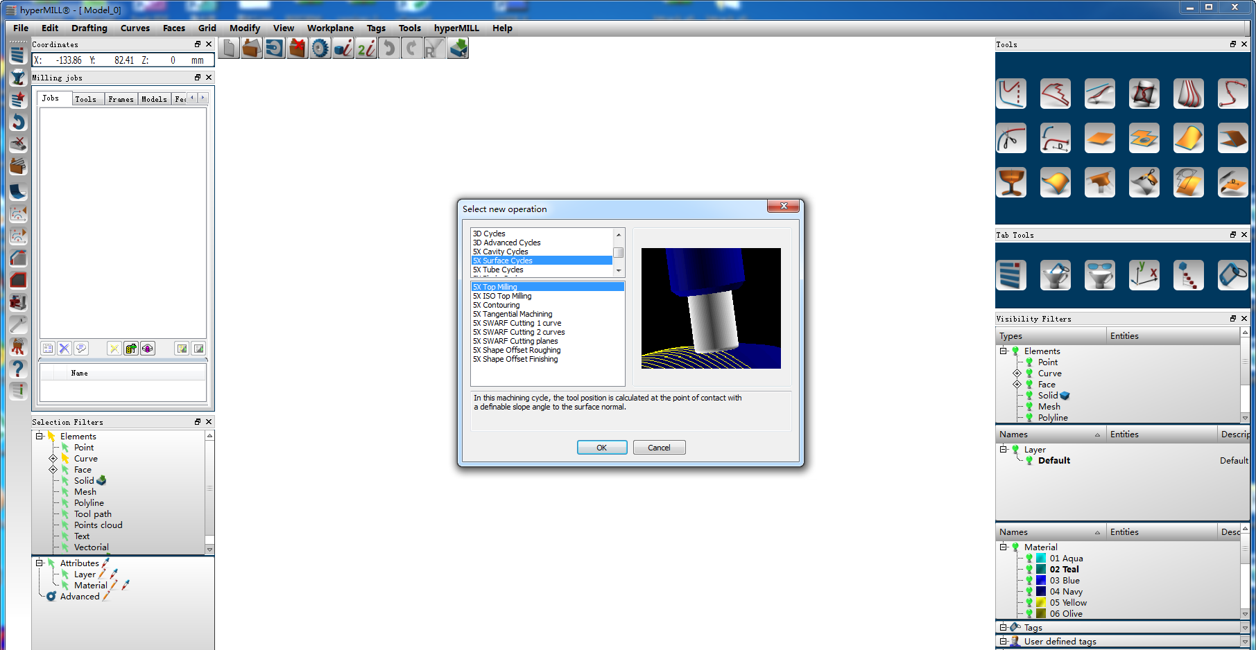Screen dimensions: 1256x650
Task: Toggle selection filter arrow for Text
Action: (65, 536)
